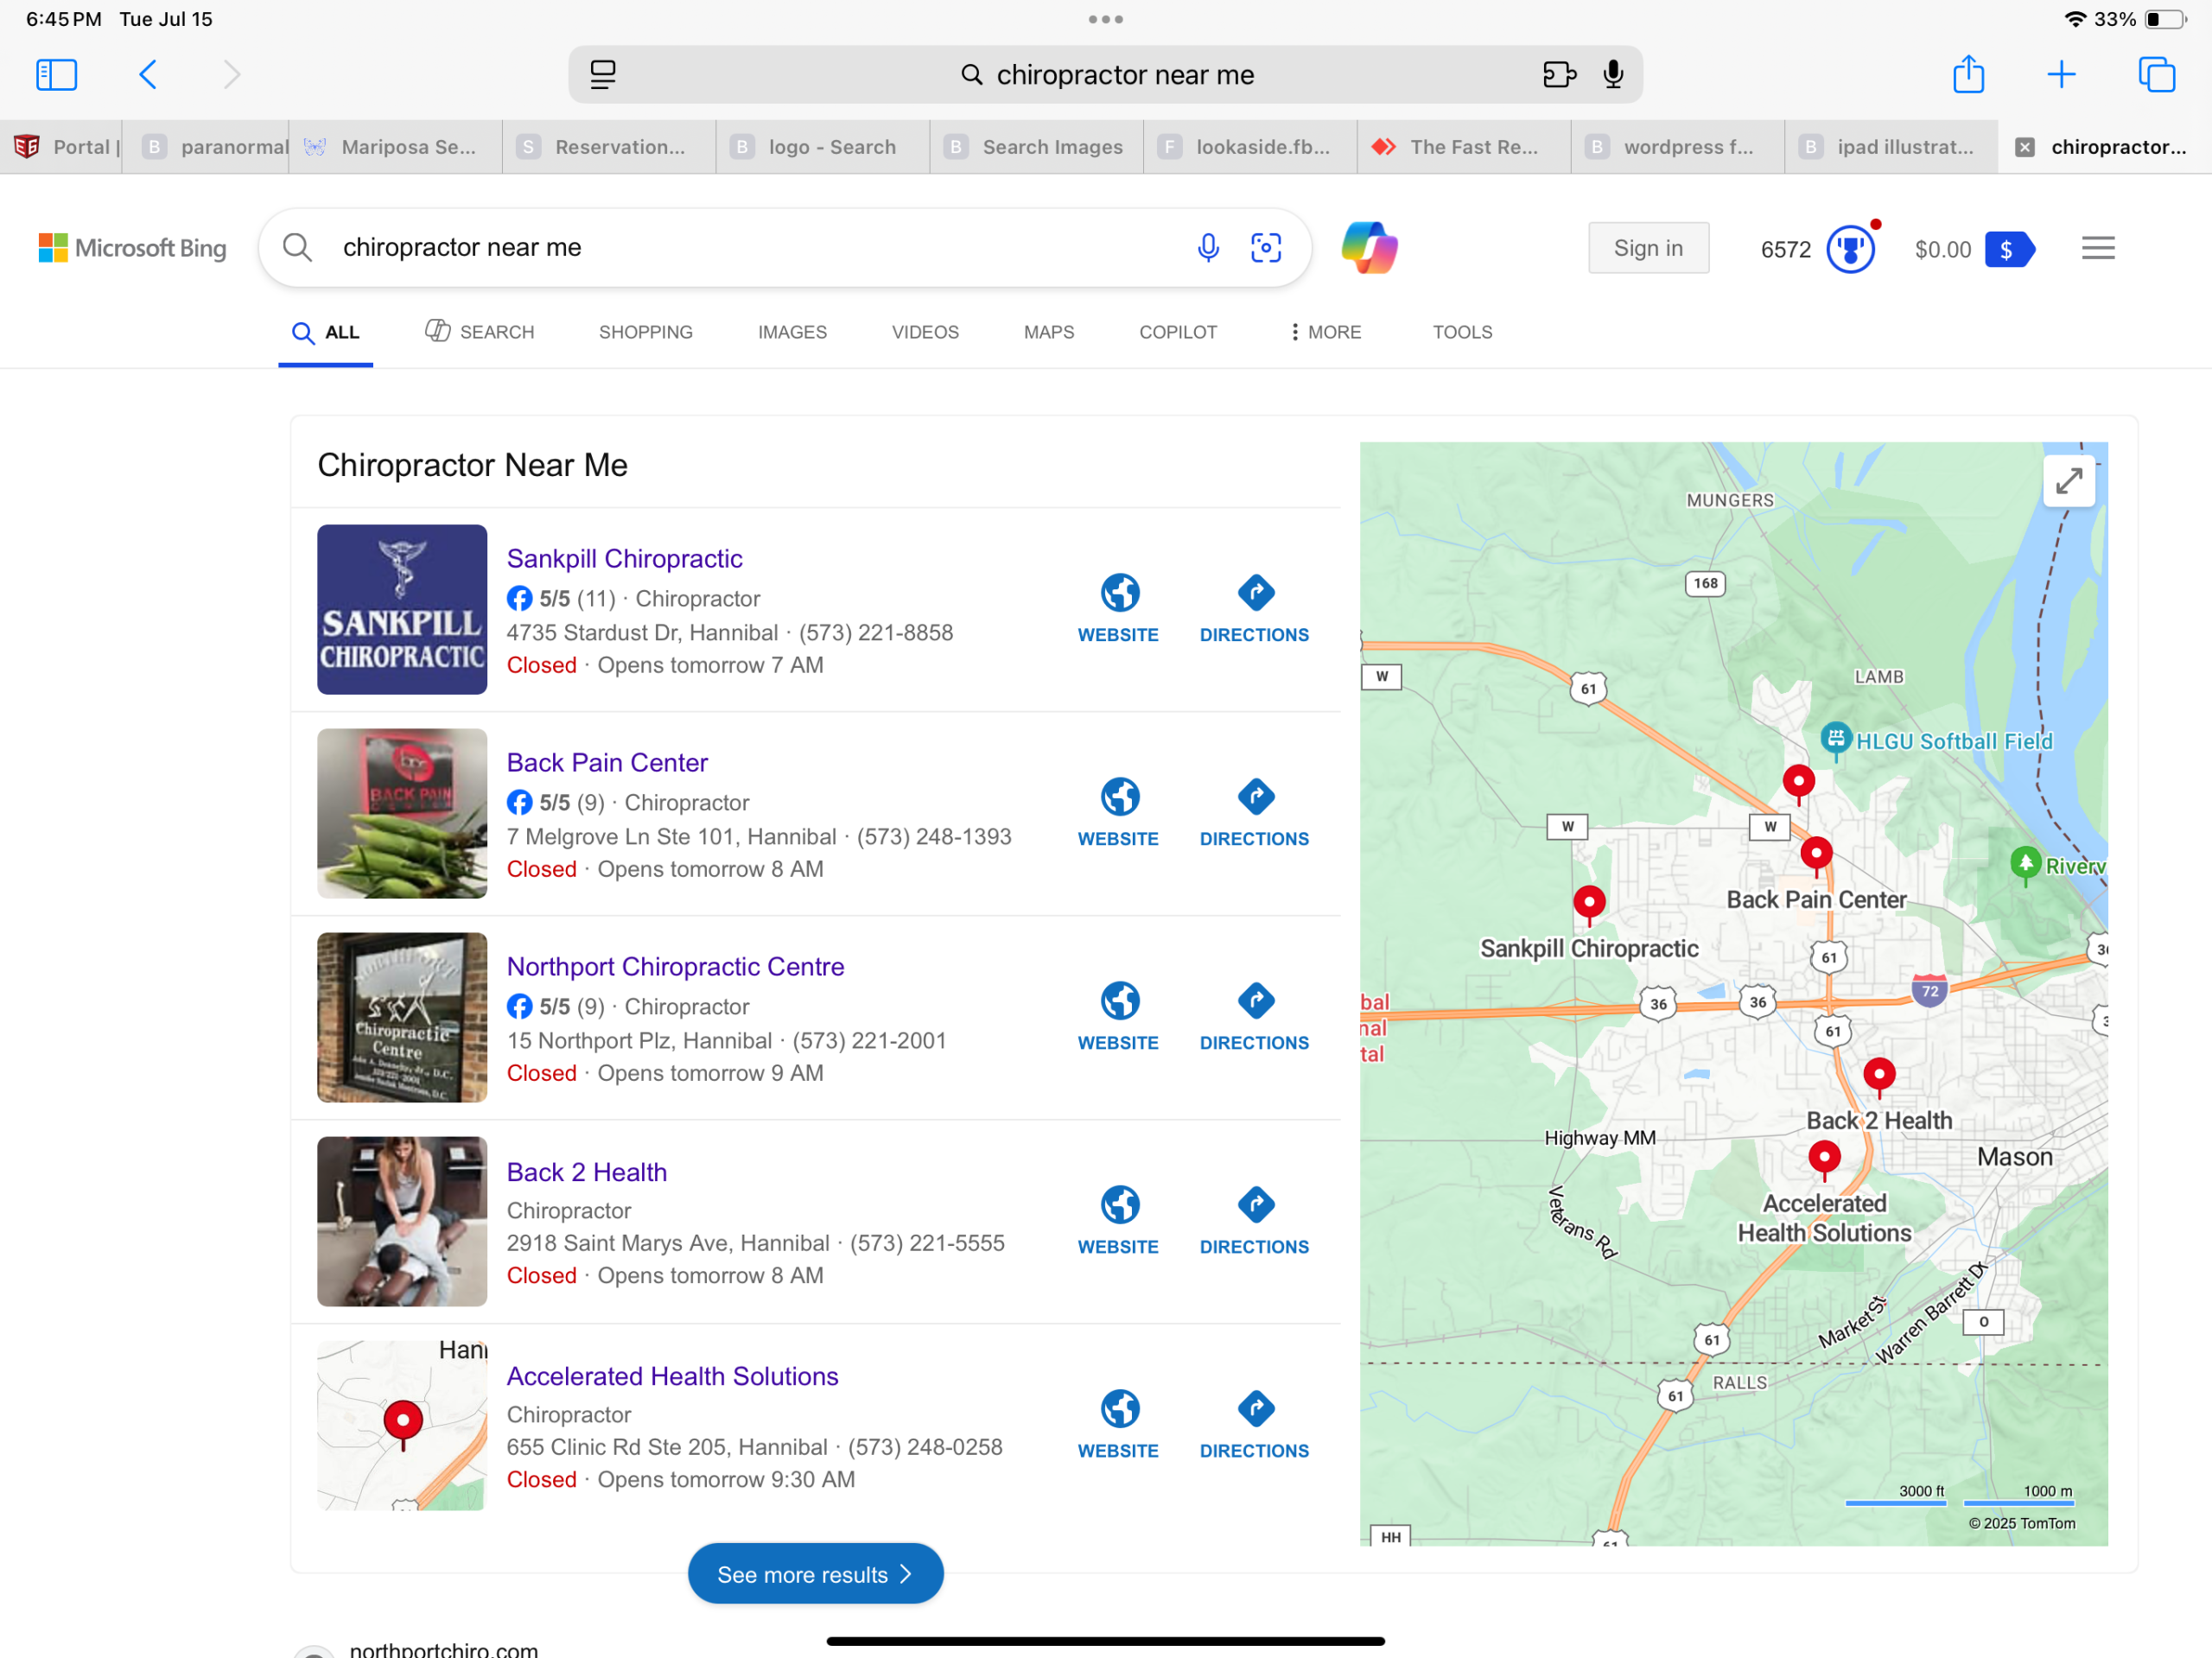Open the TOOLS filter options
Screen dimensions: 2212x1658
coord(1461,332)
